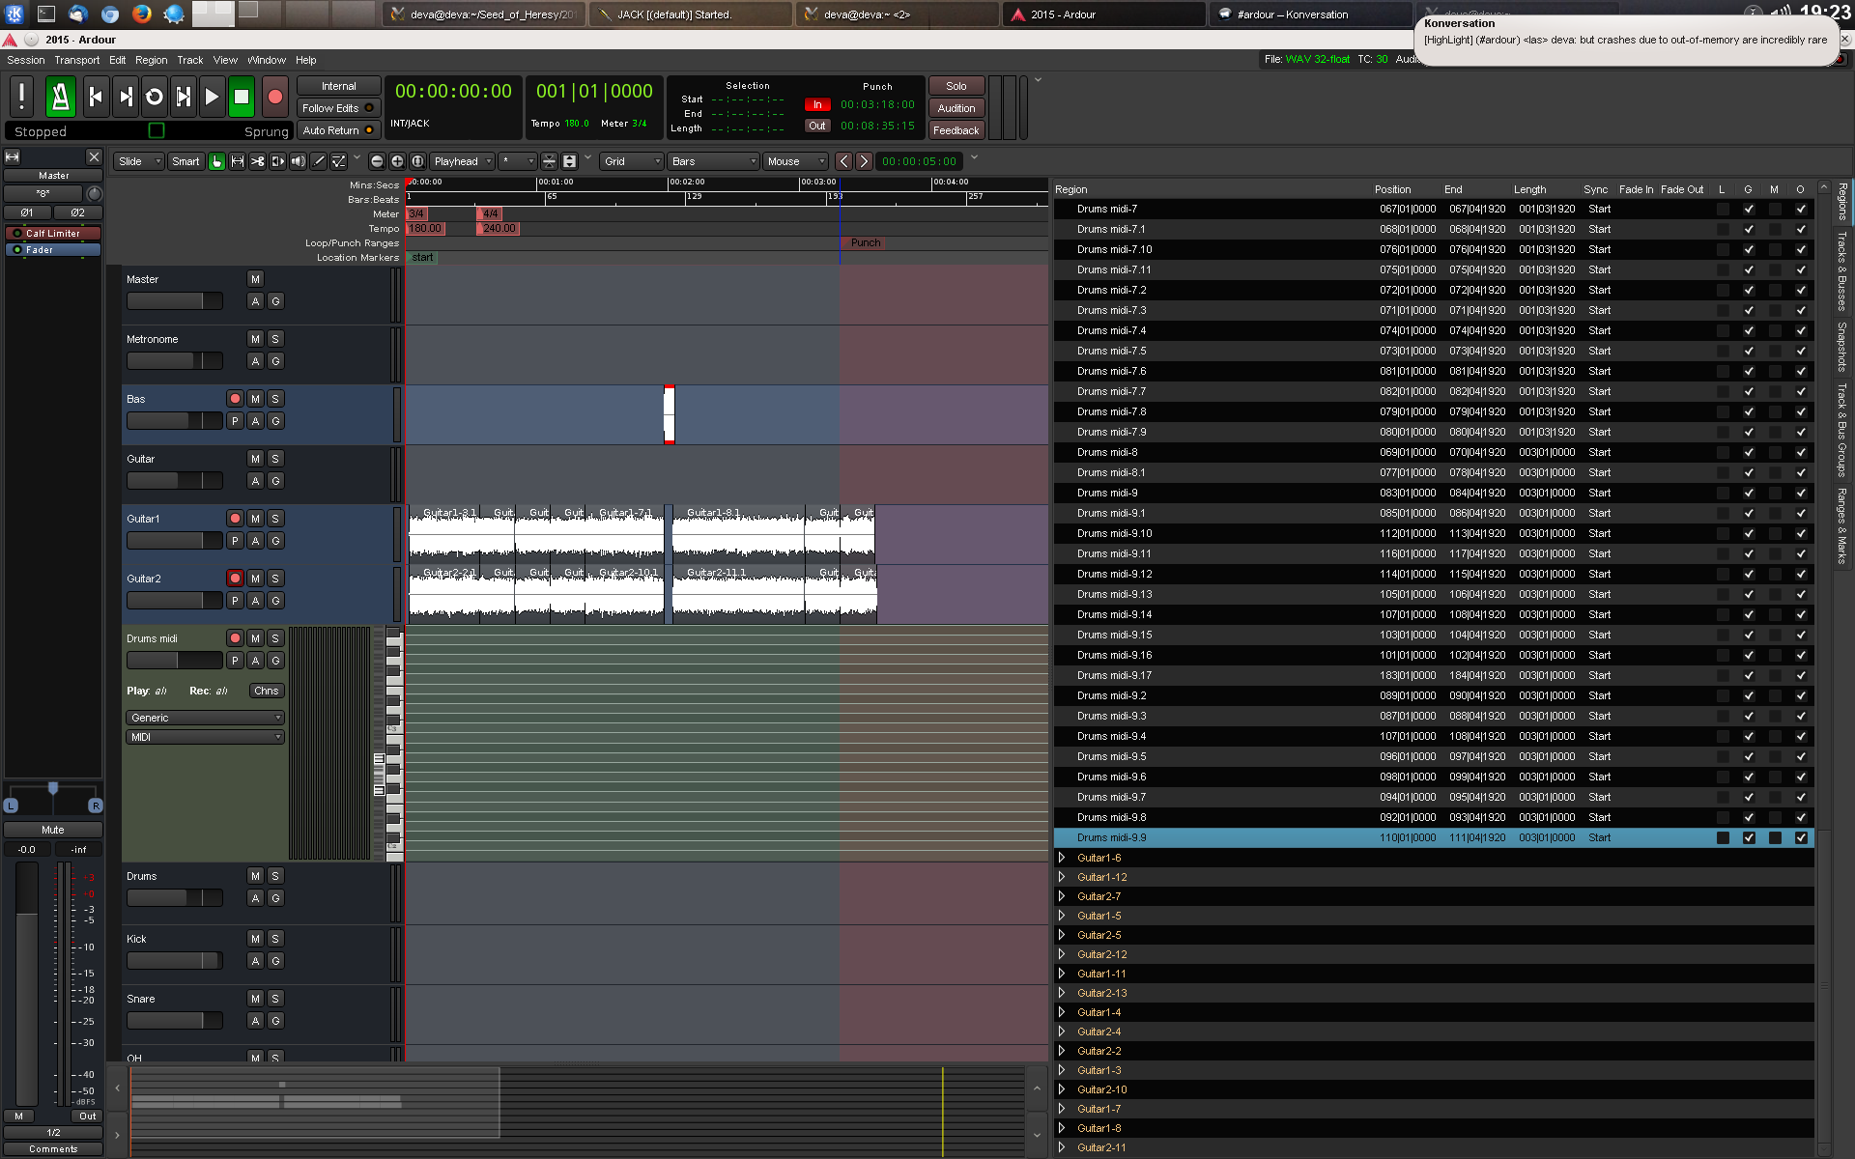Select the internal edit tool
The height and width of the screenshot is (1159, 1855).
tap(338, 161)
